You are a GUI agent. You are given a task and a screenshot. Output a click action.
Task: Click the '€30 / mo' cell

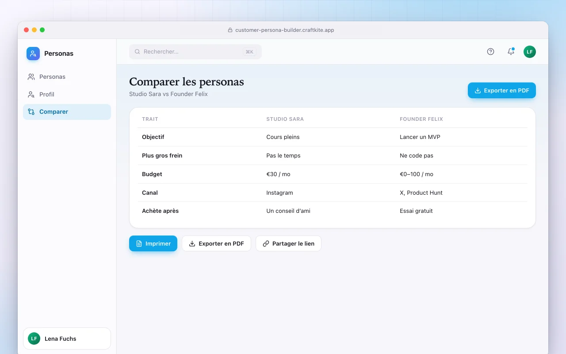(278, 174)
